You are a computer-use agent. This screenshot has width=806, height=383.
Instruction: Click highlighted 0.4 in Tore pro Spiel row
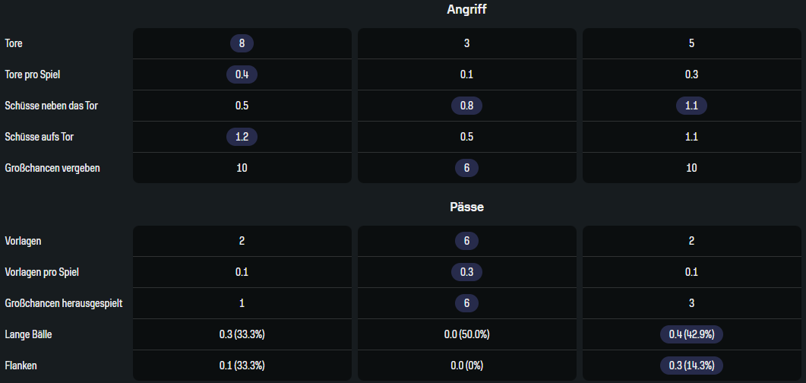(x=242, y=74)
